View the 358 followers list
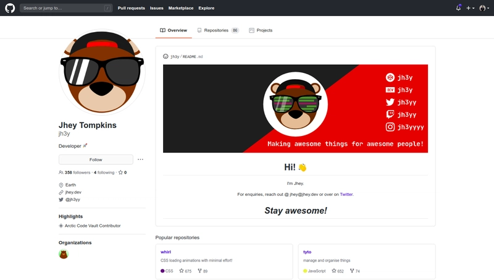The height and width of the screenshot is (280, 494). click(x=75, y=172)
